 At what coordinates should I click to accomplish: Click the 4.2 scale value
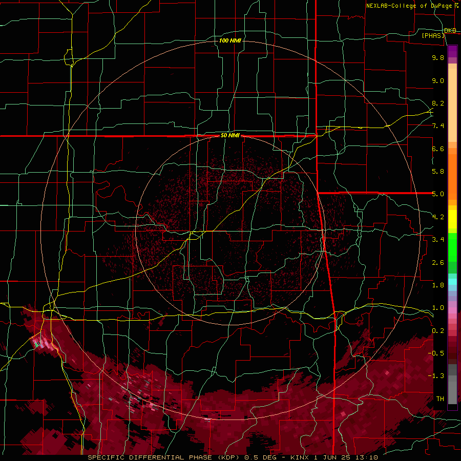coord(438,217)
